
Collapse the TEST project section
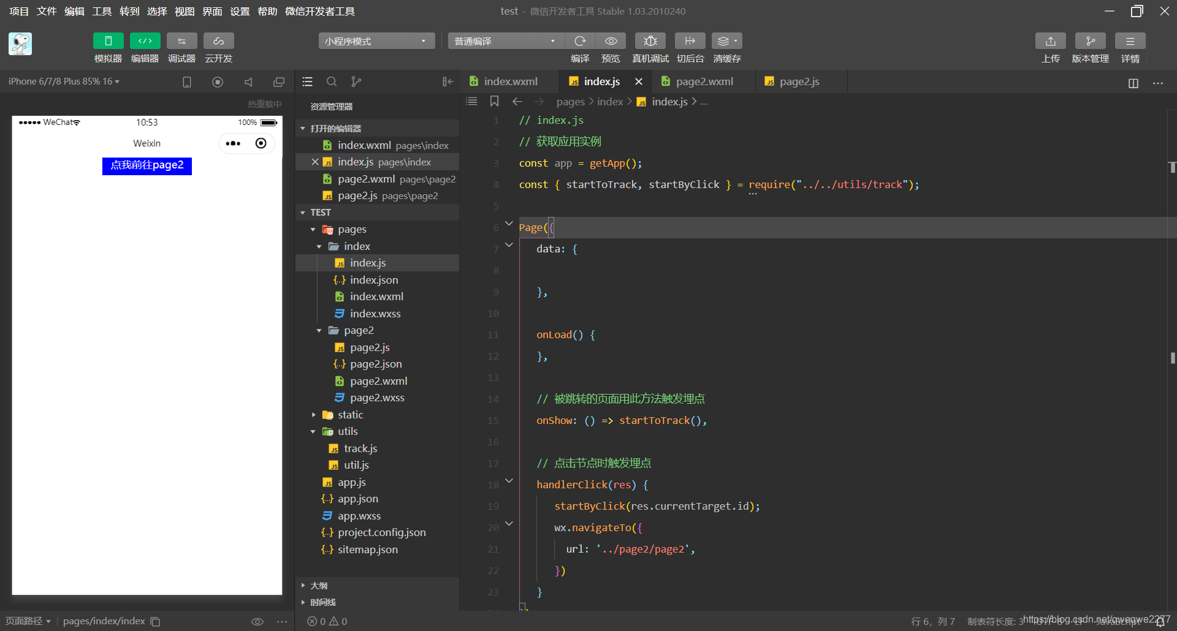377,213
